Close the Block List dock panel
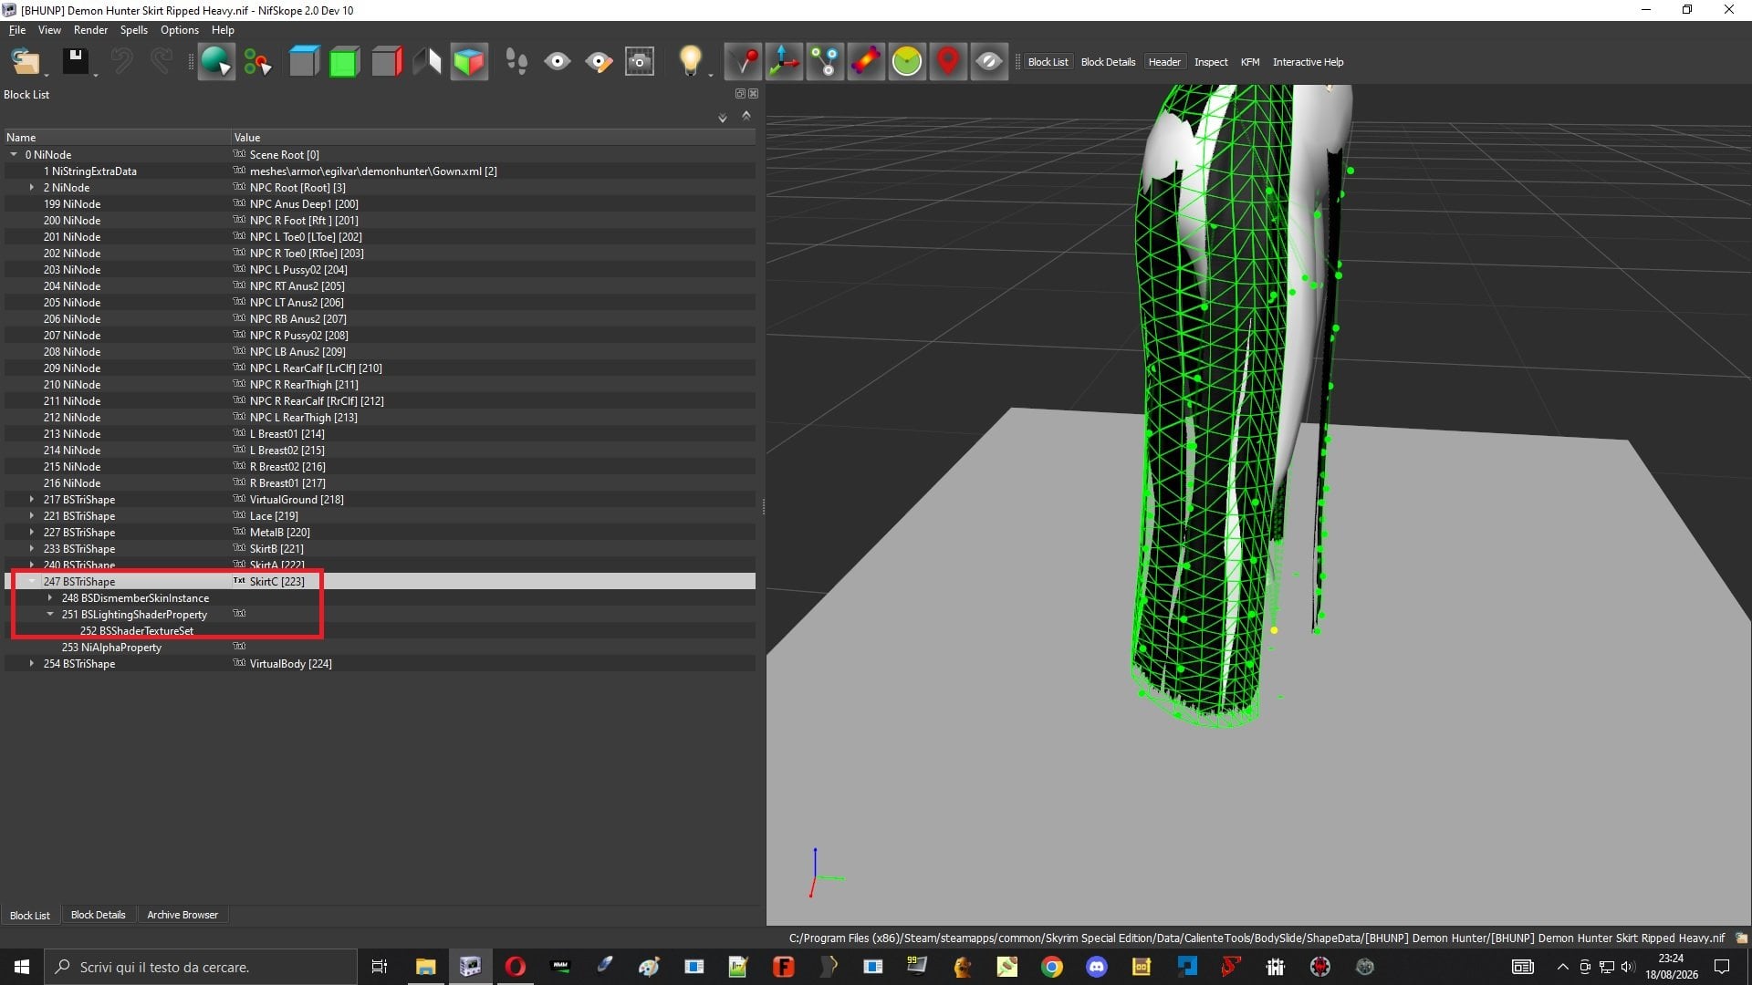Screen dimensions: 1752x985 point(753,94)
